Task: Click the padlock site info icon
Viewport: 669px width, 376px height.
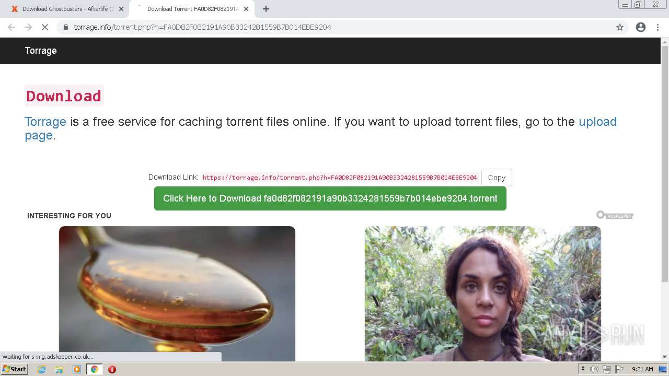Action: pyautogui.click(x=65, y=27)
